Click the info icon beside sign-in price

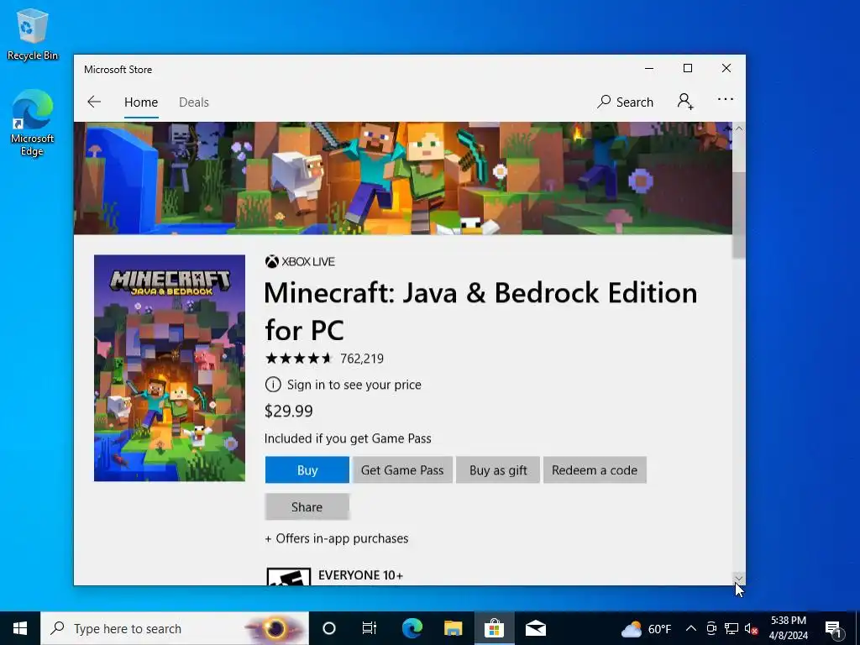[273, 385]
